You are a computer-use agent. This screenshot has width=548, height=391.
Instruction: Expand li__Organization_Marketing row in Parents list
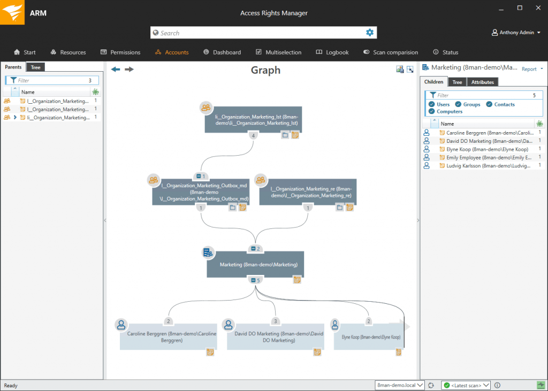coord(15,117)
